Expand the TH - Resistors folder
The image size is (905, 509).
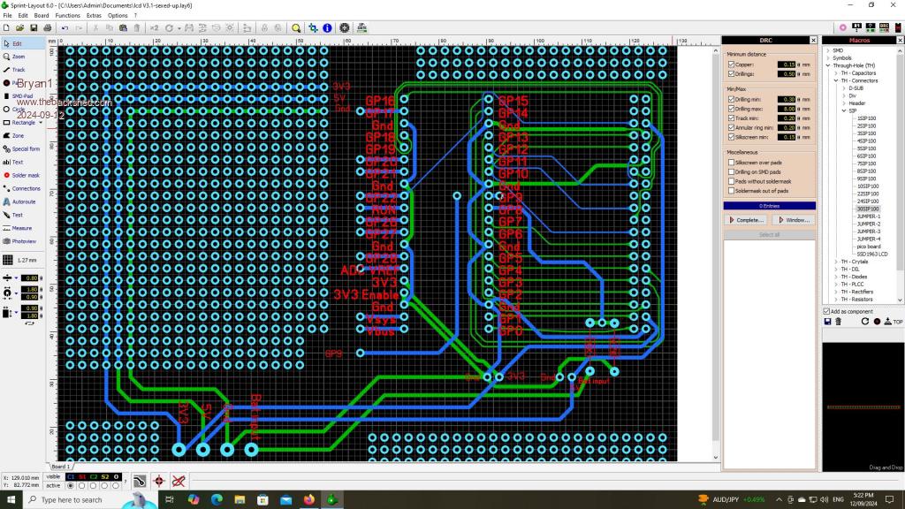click(x=836, y=300)
